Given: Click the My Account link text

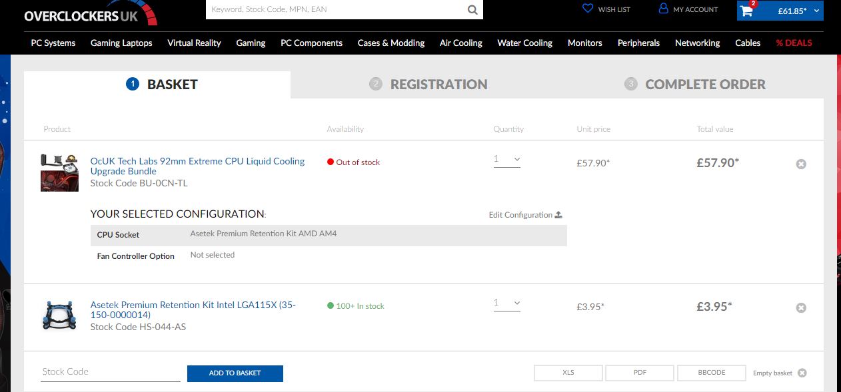Looking at the screenshot, I should click(x=695, y=10).
